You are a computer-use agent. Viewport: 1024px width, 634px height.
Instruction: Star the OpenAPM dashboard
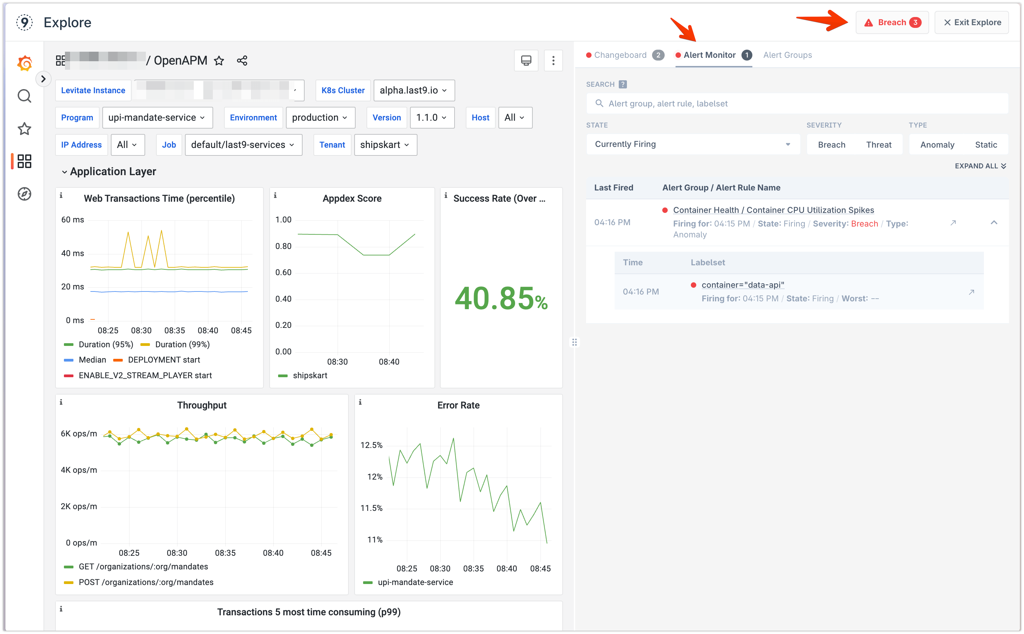coord(219,61)
